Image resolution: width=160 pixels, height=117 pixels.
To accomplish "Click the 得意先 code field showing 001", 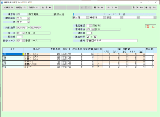I will click(x=22, y=14).
